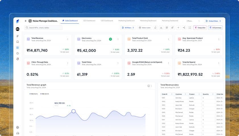The image size is (239, 136).
Task: Click the 2.59 Google ROAS value
Action: [131, 75]
